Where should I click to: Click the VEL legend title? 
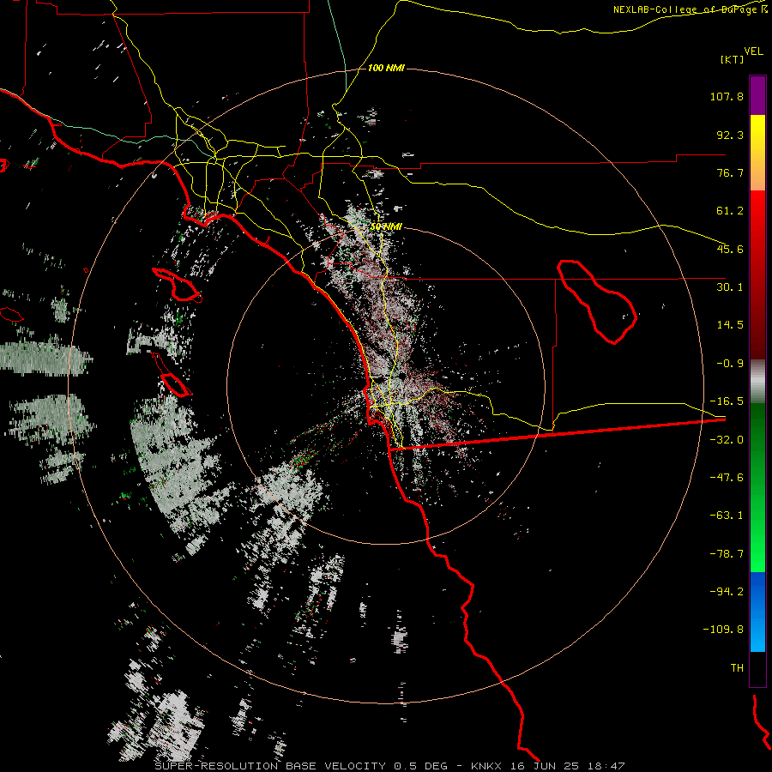(753, 51)
